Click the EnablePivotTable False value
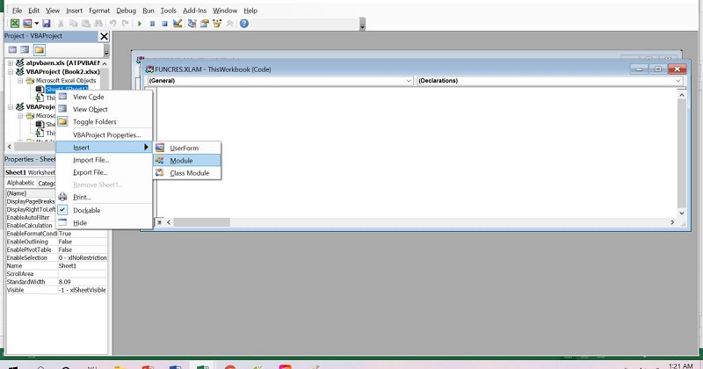Screen dimensions: 703x369 click(x=83, y=250)
